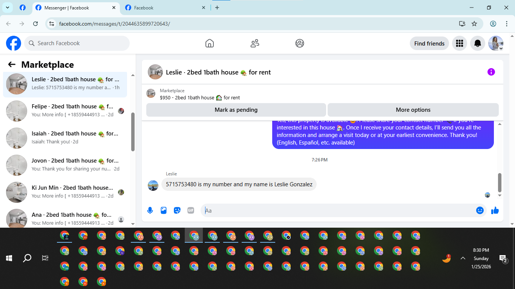Click the 7:26 PM timestamp
Image resolution: width=515 pixels, height=289 pixels.
[x=319, y=160]
